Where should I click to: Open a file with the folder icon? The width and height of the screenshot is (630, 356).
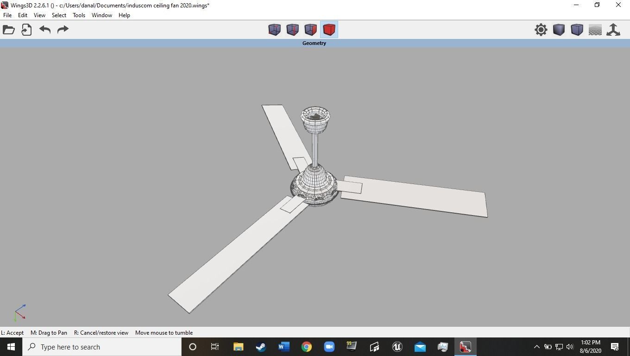(9, 30)
